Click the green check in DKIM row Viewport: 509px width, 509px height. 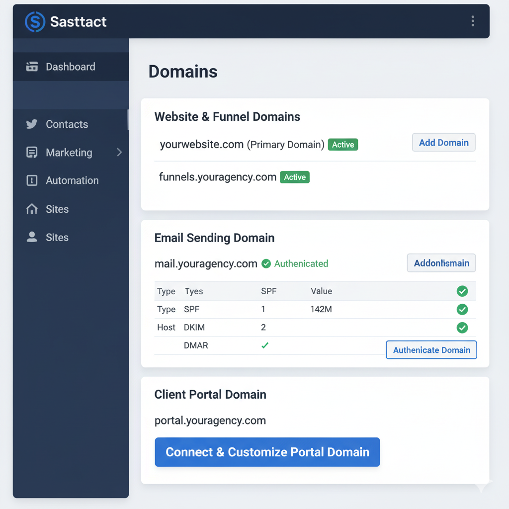tap(462, 328)
